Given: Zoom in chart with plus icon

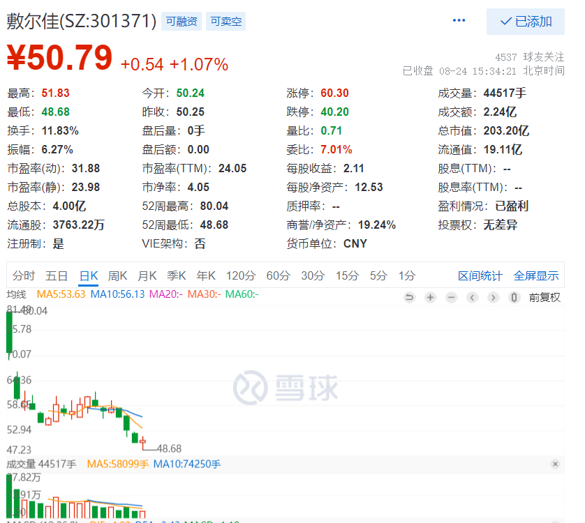Looking at the screenshot, I should [430, 298].
